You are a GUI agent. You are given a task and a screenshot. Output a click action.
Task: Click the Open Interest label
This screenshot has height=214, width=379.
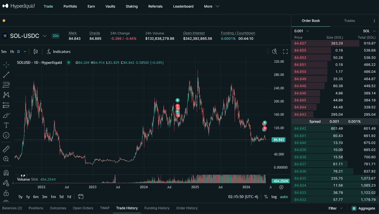194,33
